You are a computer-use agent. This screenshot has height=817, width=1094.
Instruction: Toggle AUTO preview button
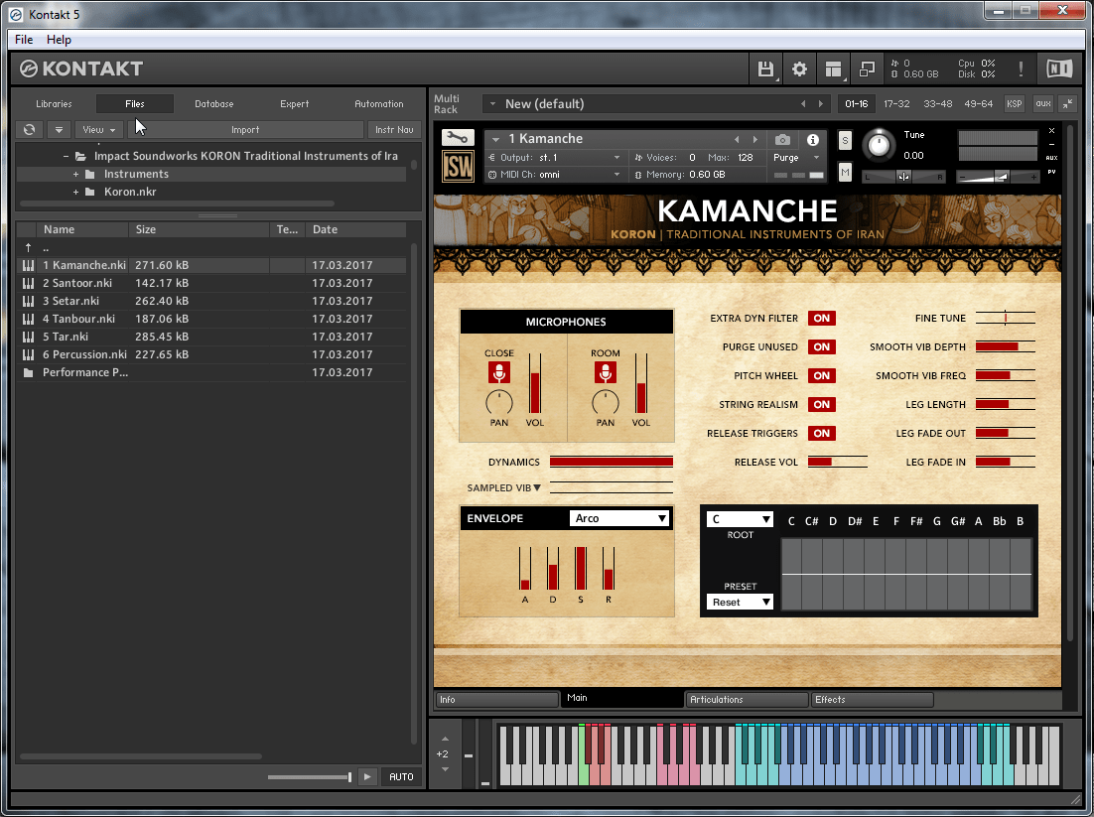pos(401,776)
